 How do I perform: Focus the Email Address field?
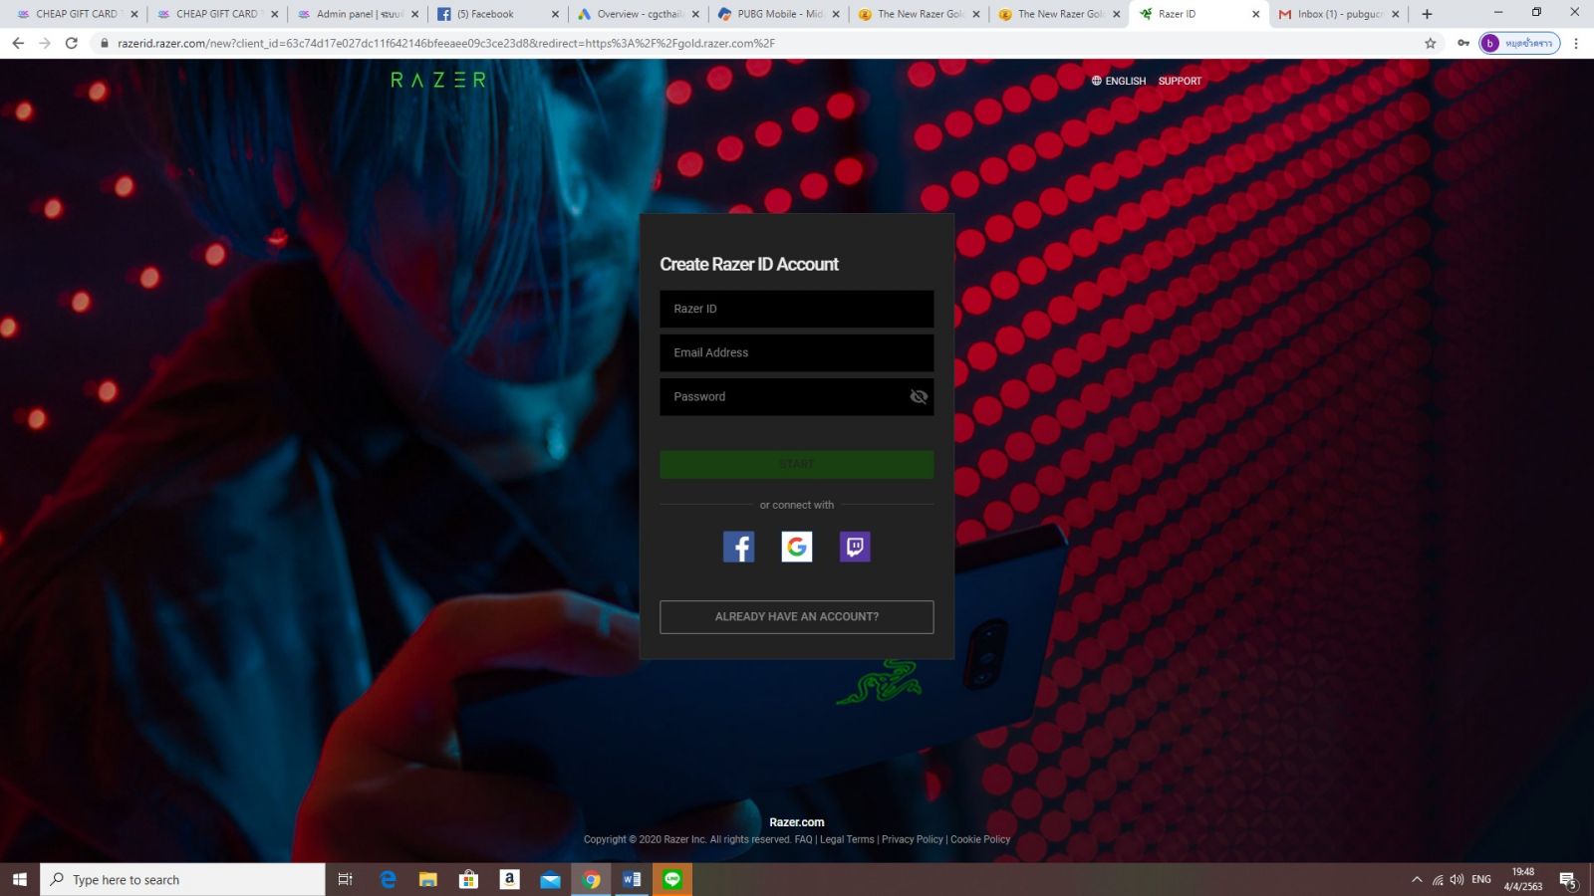(797, 352)
